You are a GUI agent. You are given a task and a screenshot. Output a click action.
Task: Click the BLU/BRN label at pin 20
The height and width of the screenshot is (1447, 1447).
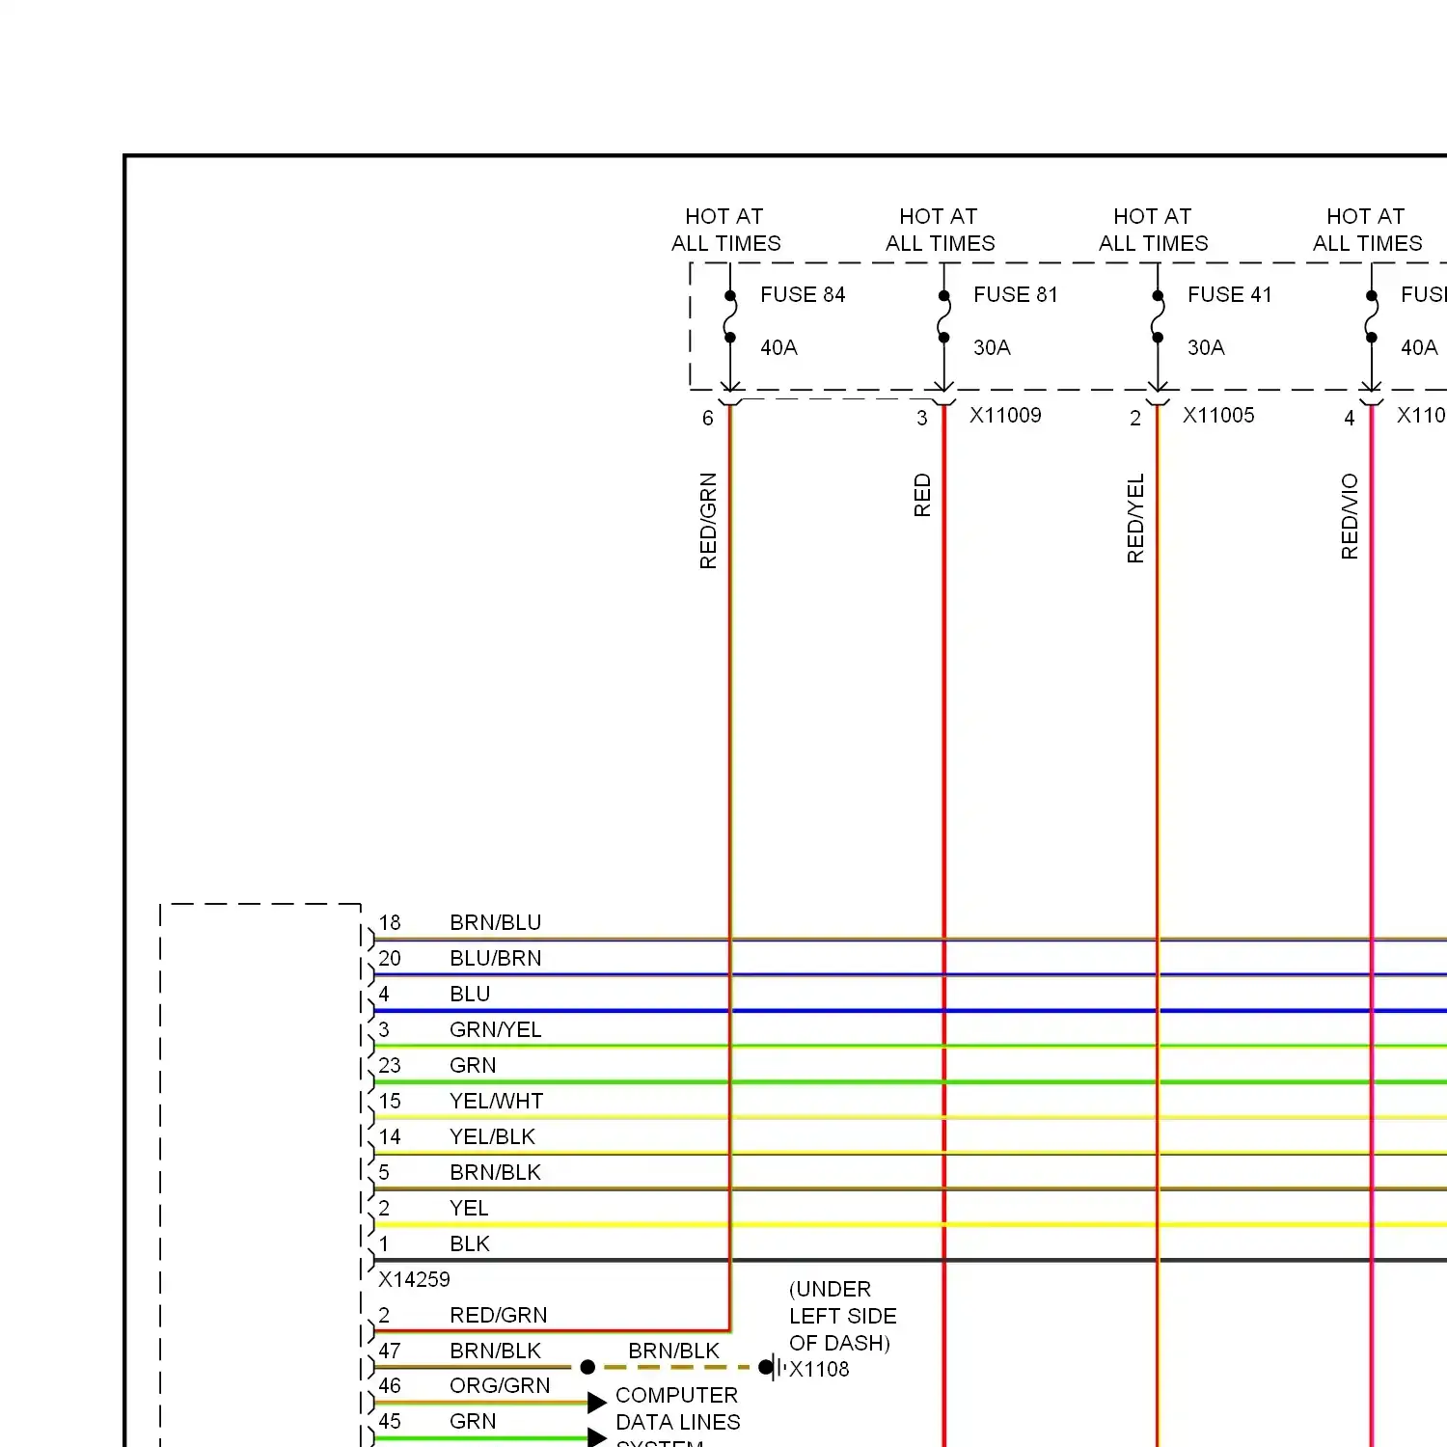[x=496, y=958]
